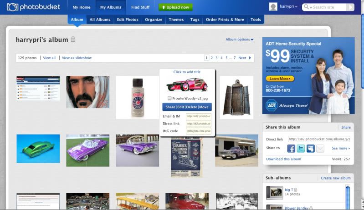Click the harrypri profile avatar
The height and width of the screenshot is (210, 364).
coord(273,7)
